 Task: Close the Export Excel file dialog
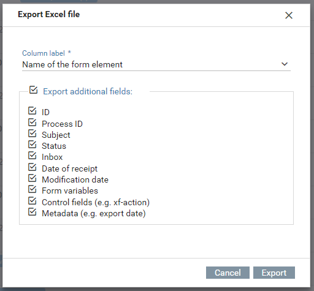click(x=289, y=15)
